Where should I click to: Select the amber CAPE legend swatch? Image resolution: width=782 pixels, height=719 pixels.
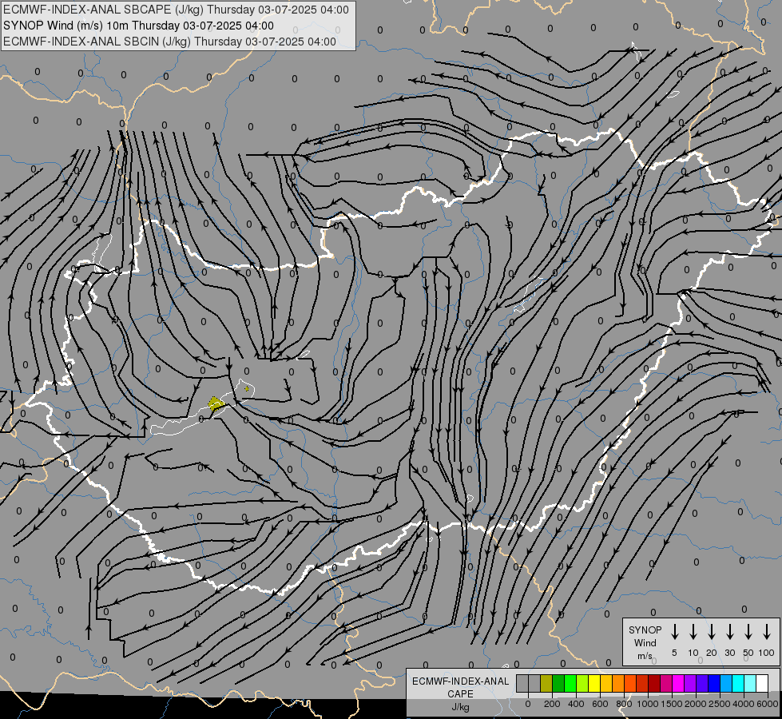coord(606,683)
